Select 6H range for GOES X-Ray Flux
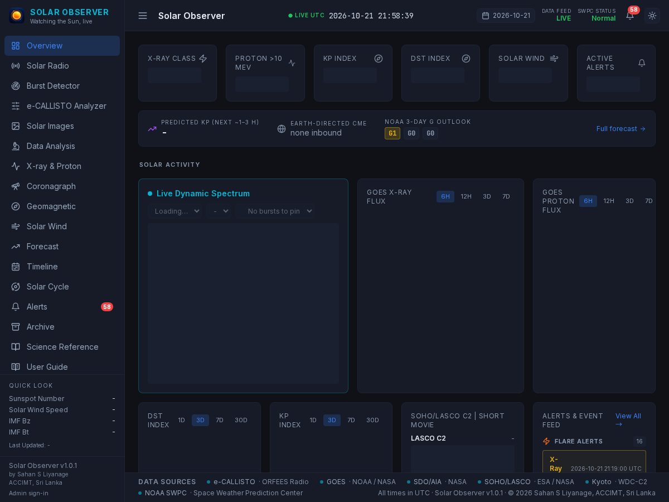The width and height of the screenshot is (669, 502). (445, 196)
